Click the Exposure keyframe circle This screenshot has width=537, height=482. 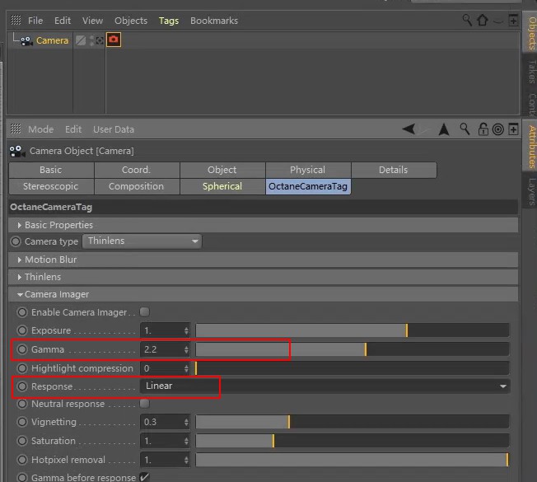pos(22,330)
